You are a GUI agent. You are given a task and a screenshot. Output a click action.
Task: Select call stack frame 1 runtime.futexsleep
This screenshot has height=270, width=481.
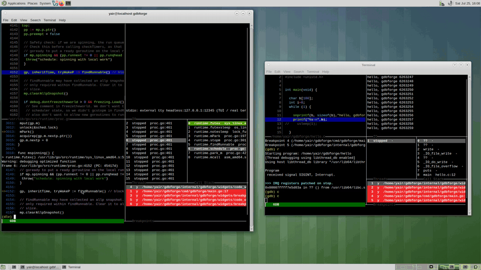click(217, 128)
